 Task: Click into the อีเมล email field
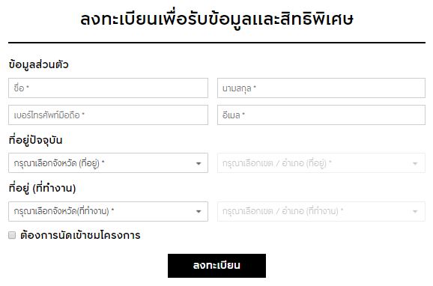(x=321, y=115)
